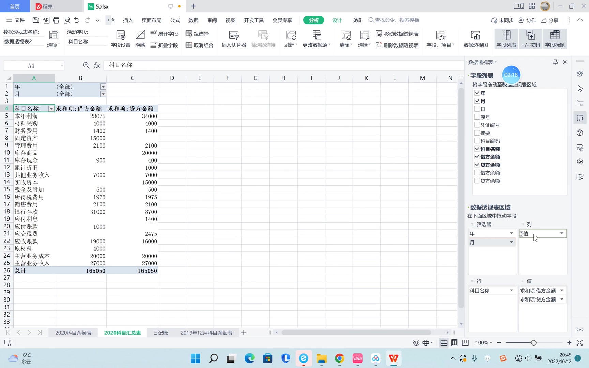Click 移动数据透视表 move pivot table
This screenshot has width=589, height=368.
coord(397,34)
